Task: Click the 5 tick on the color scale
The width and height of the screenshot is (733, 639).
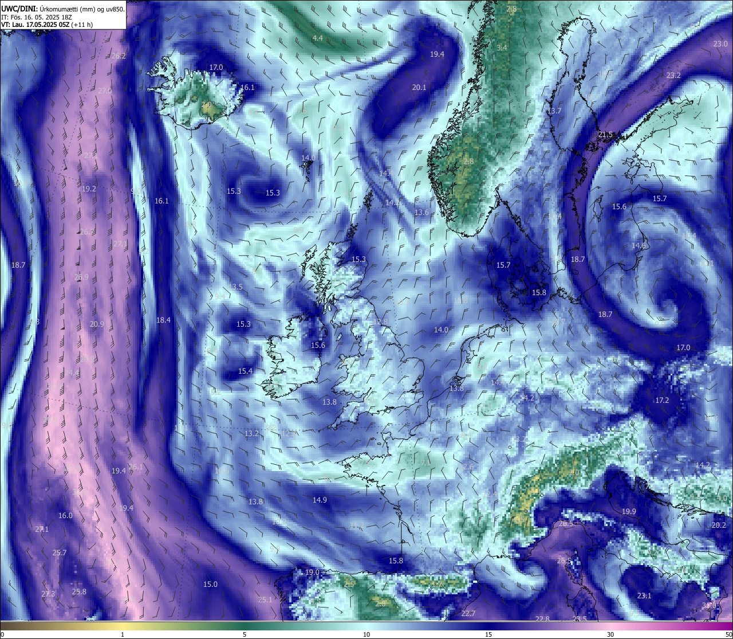Action: coord(245,634)
